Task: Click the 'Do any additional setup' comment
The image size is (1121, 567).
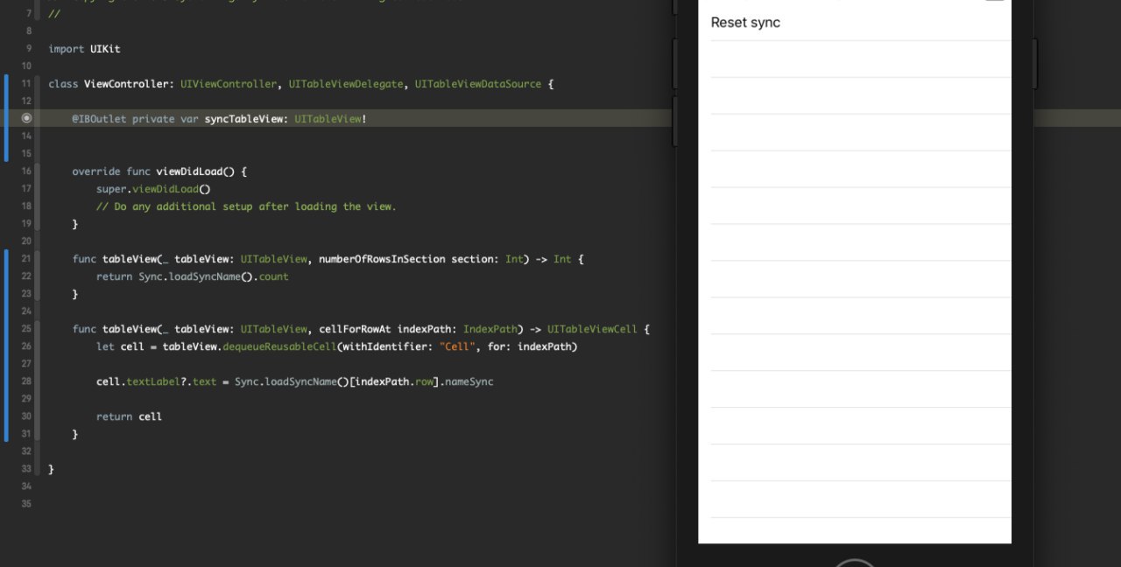Action: pos(246,206)
